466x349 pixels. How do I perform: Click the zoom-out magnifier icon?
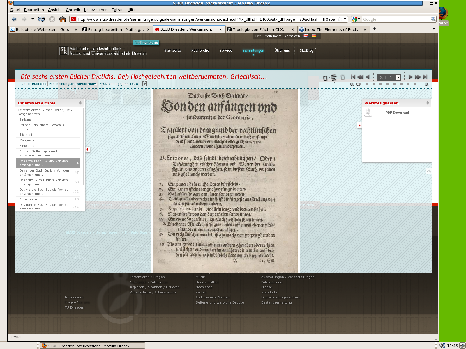[352, 84]
